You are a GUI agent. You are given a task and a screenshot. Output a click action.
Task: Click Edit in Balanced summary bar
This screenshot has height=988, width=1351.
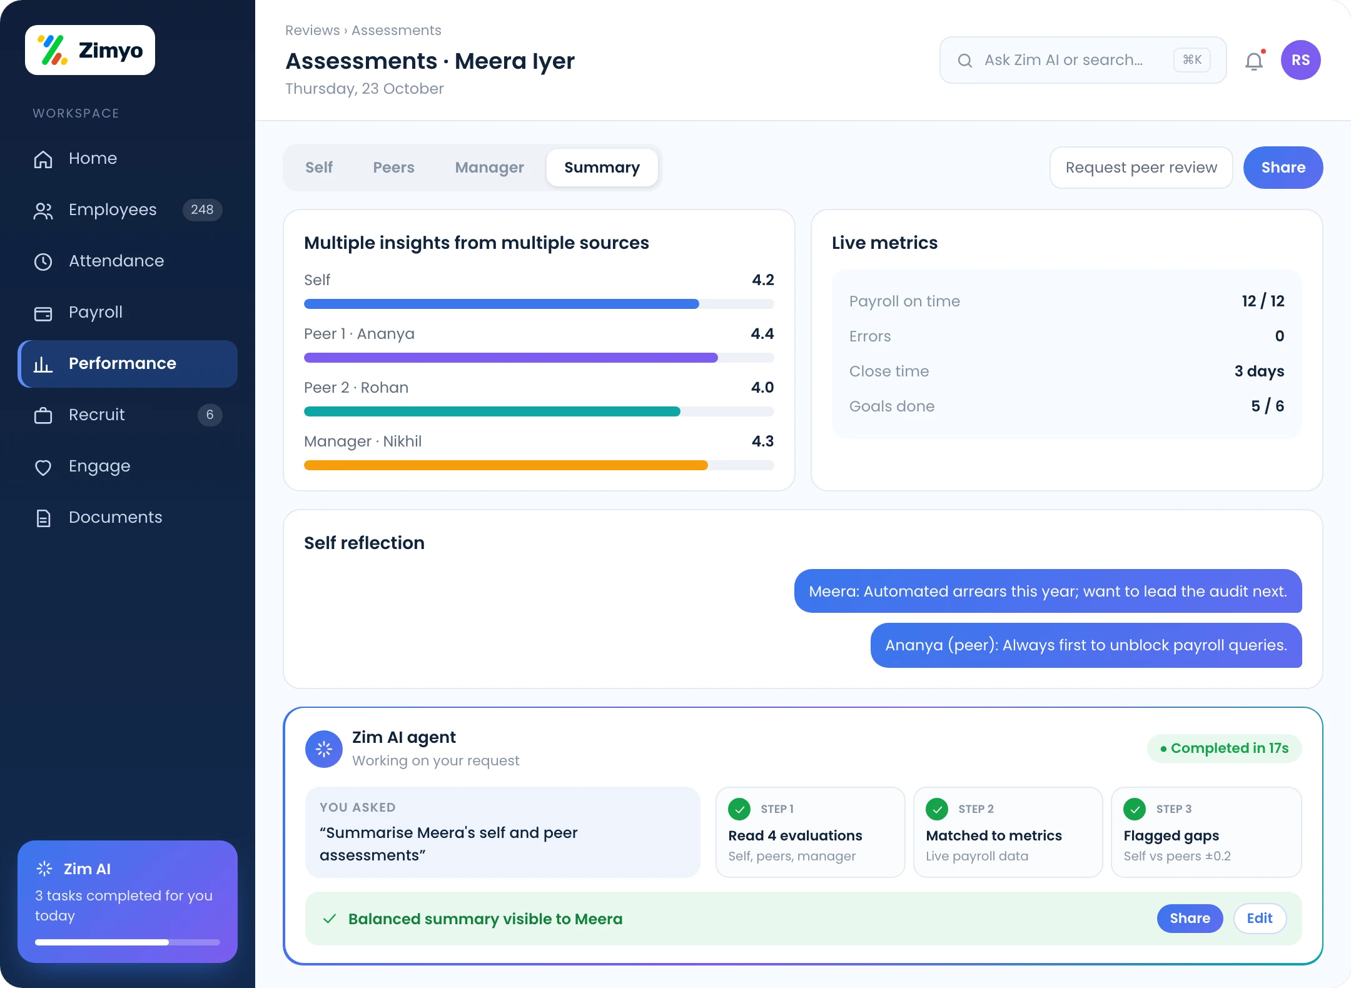point(1260,919)
